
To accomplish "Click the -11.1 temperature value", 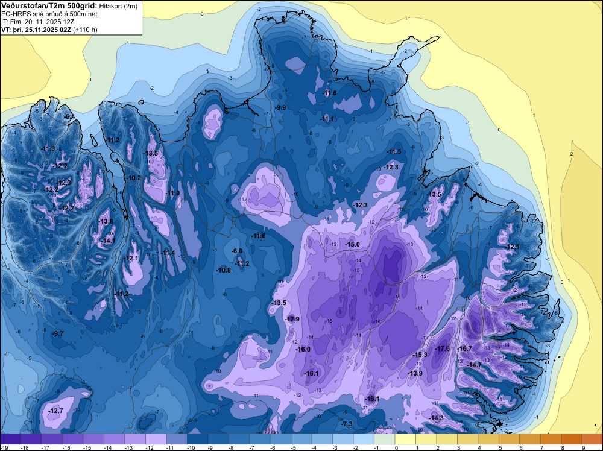I will click(x=327, y=119).
